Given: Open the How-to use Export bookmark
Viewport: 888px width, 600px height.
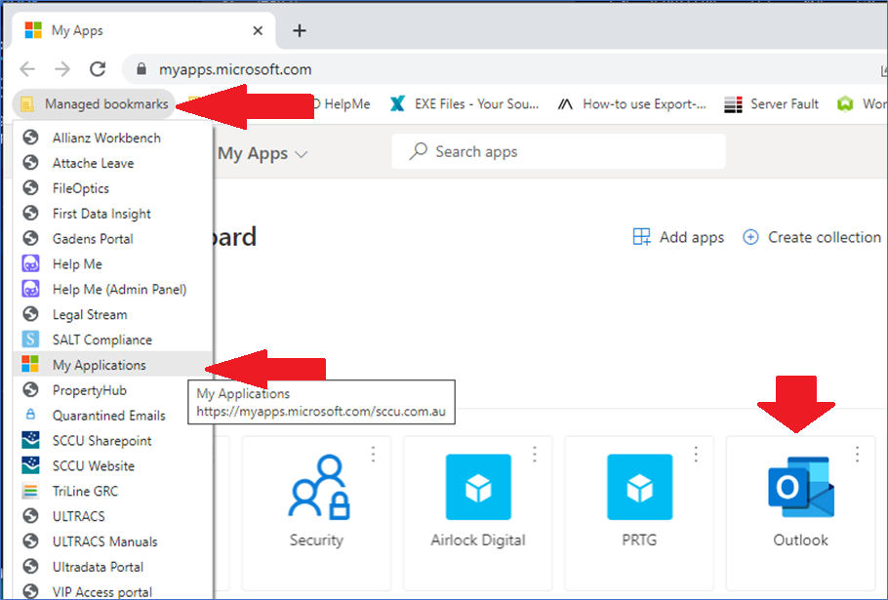Looking at the screenshot, I should pyautogui.click(x=631, y=104).
